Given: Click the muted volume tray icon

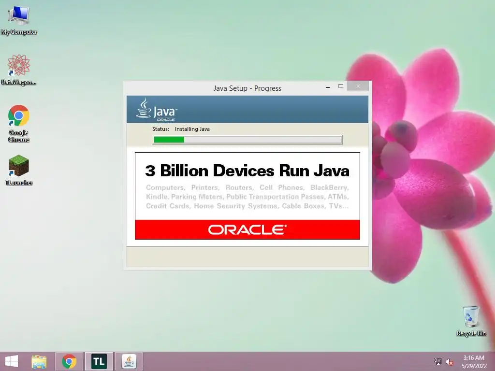Looking at the screenshot, I should tap(450, 361).
